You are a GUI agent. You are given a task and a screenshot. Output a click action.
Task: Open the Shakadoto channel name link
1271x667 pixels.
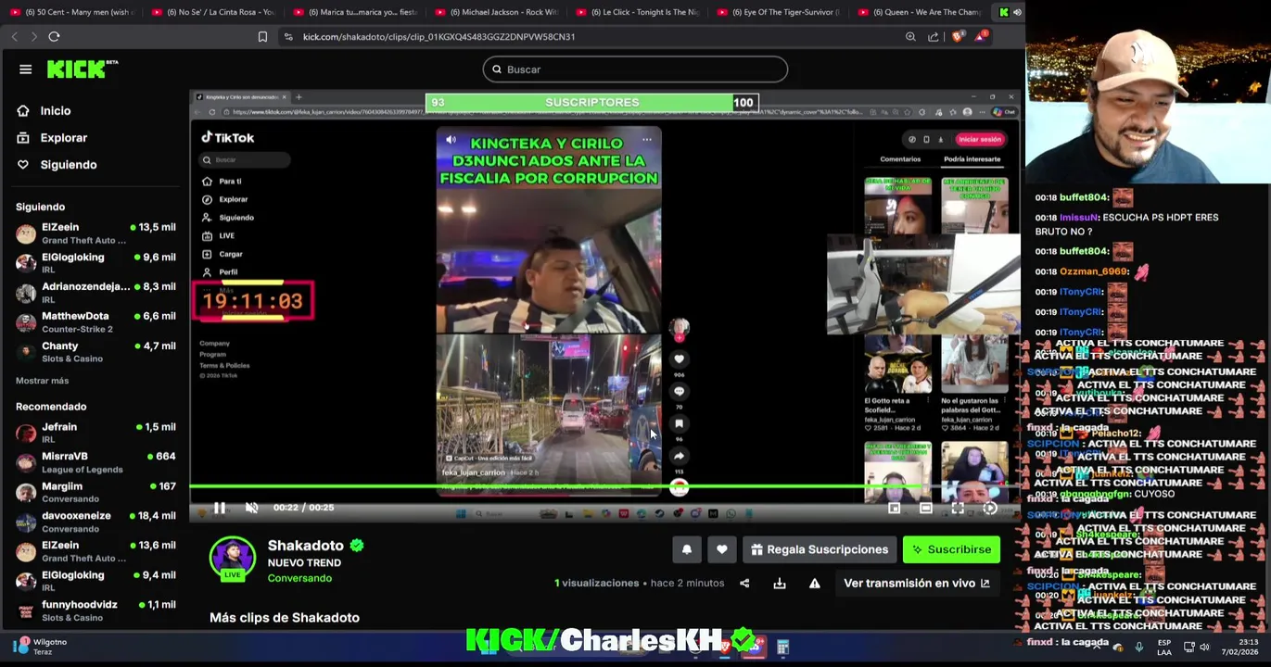coord(306,546)
